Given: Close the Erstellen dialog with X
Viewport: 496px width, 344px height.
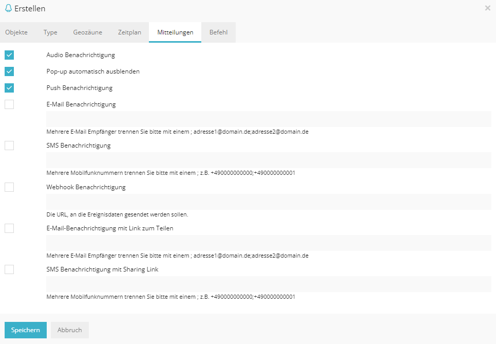Looking at the screenshot, I should click(487, 8).
